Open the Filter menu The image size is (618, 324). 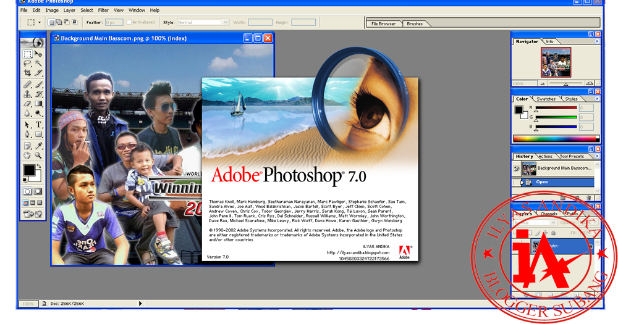click(103, 10)
